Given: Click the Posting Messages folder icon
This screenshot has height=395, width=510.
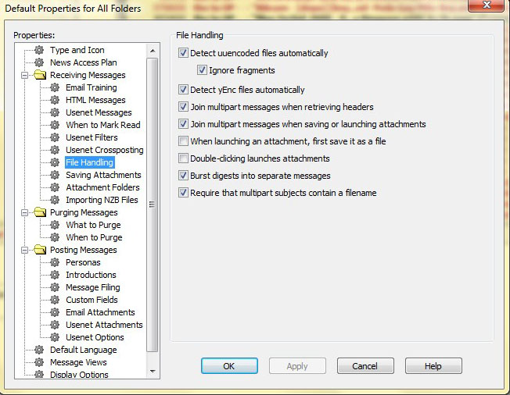Looking at the screenshot, I should point(40,250).
